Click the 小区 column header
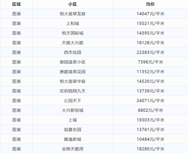 (73, 4)
